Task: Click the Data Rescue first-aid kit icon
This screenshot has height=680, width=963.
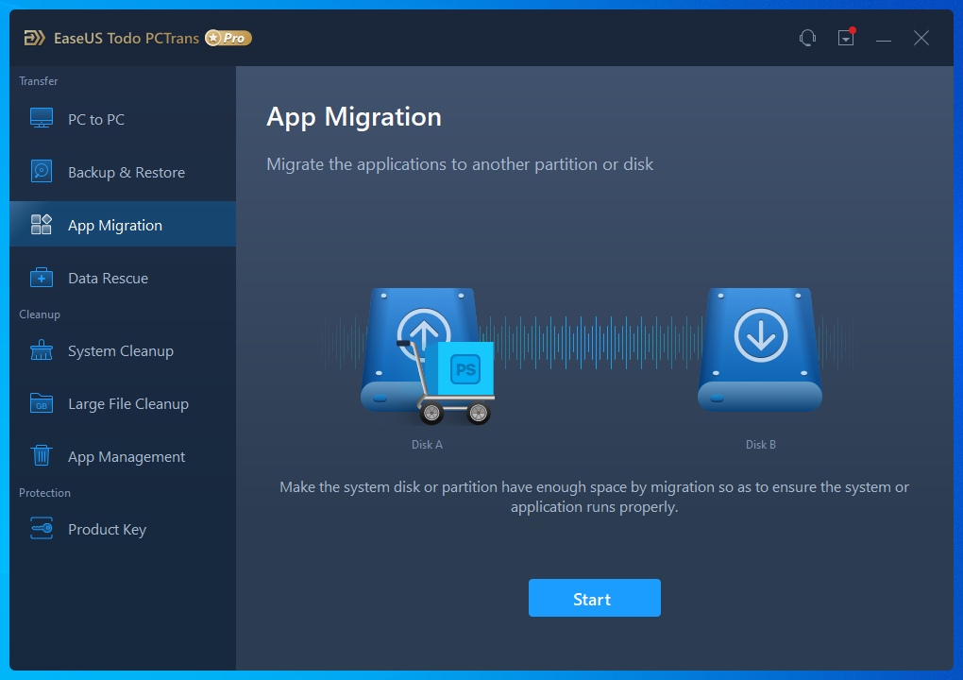Action: pos(42,278)
